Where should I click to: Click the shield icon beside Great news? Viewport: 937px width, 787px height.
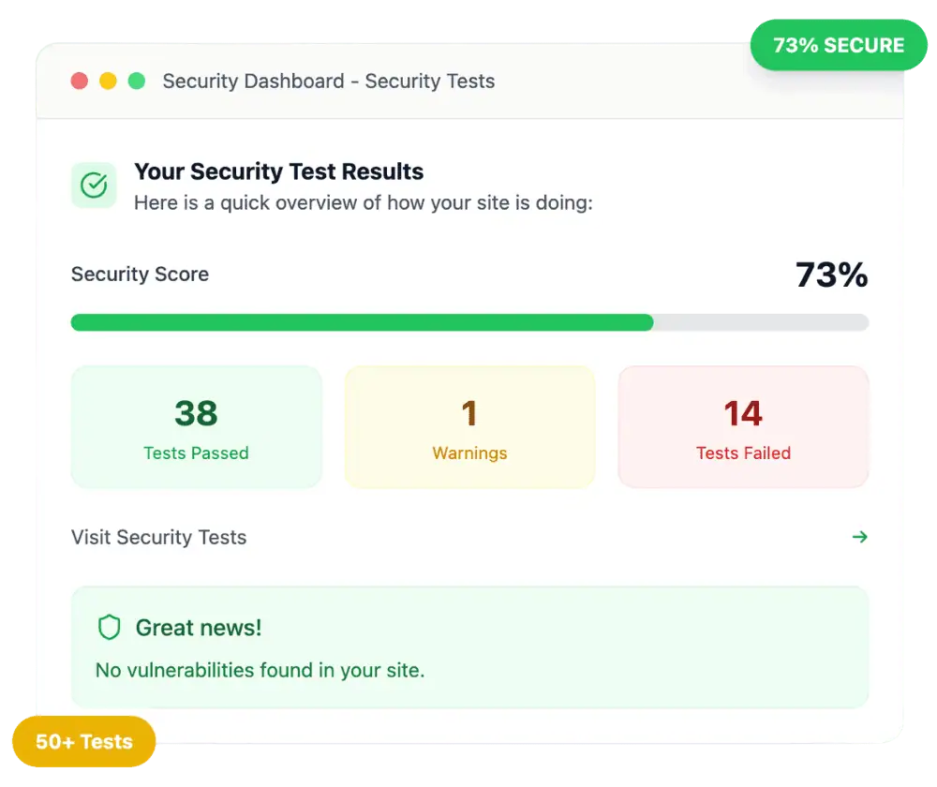click(110, 628)
